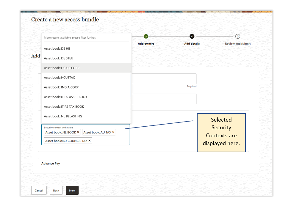
Task: Remove the Asset book::NL BOOK chip
Action: [78, 132]
